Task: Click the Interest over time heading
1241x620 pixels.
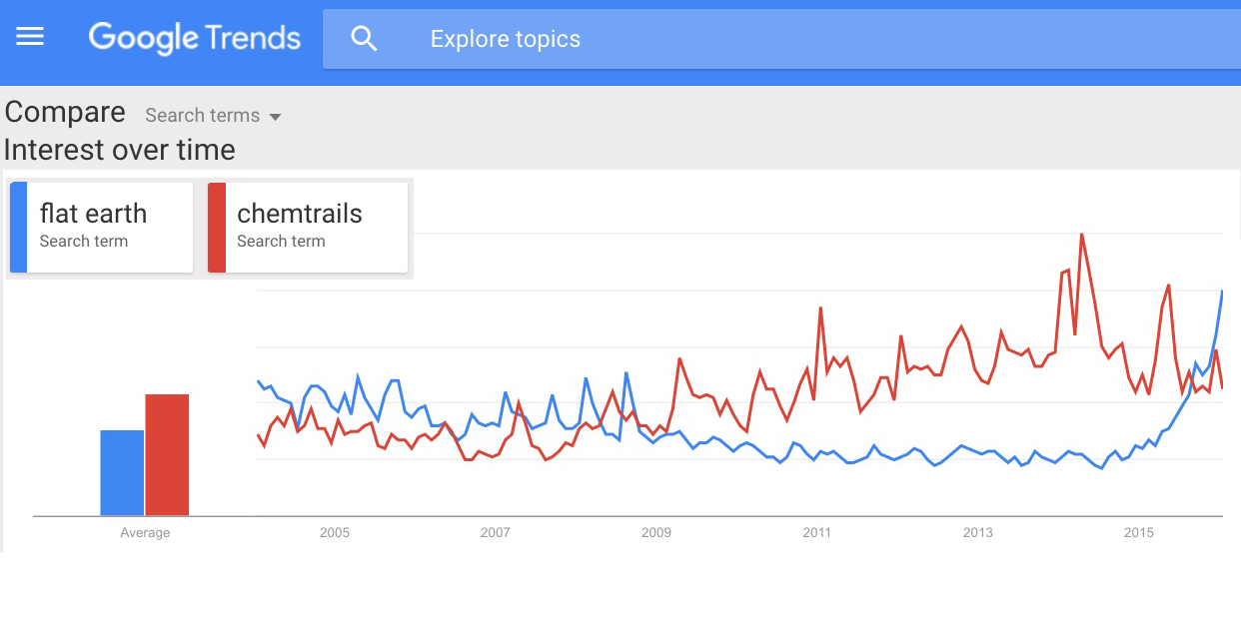Action: click(120, 150)
